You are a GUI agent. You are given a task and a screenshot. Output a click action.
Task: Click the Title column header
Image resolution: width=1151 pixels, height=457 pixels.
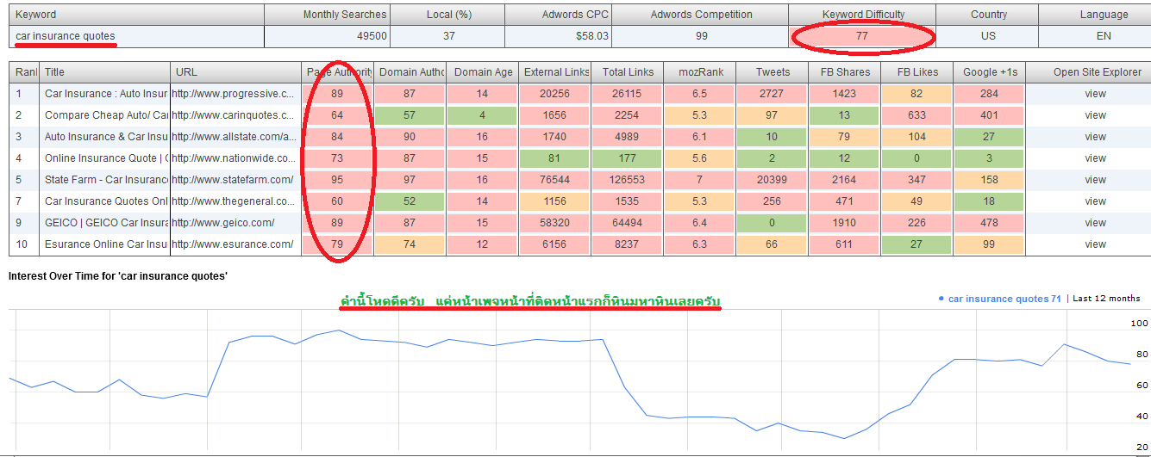[x=104, y=72]
